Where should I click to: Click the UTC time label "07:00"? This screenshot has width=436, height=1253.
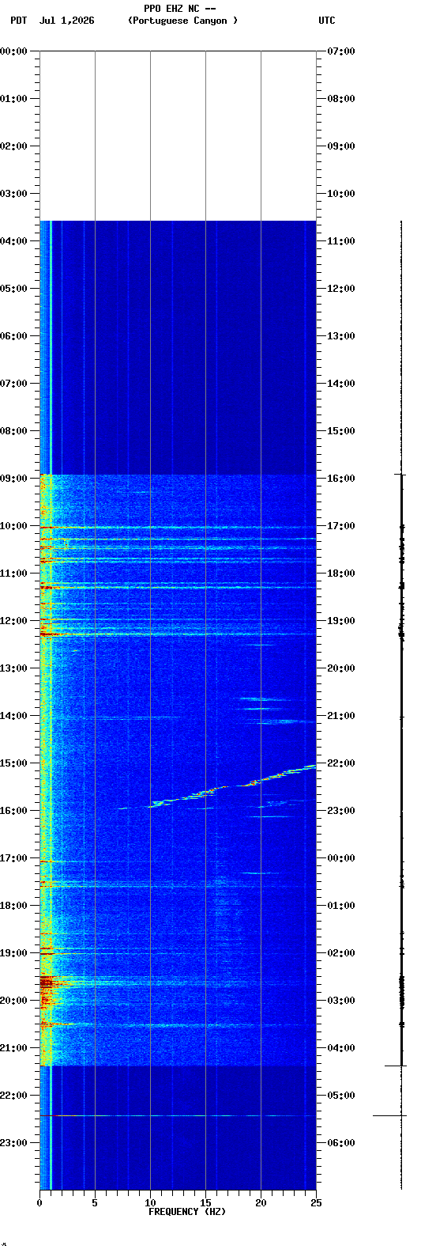(x=341, y=51)
